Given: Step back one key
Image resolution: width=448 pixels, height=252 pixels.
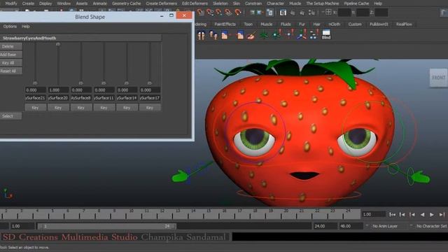Looking at the screenshot, I should [x=412, y=215].
